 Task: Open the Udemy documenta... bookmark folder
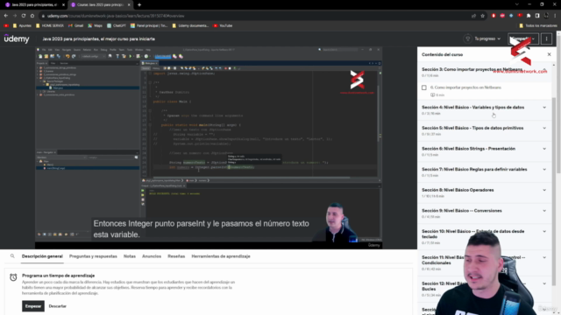pyautogui.click(x=190, y=25)
